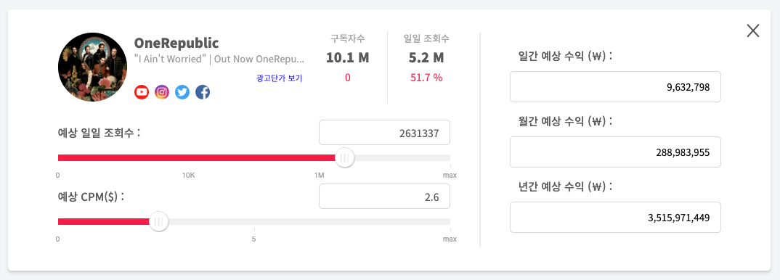Click the subscriber count 10.1 M

[348, 58]
